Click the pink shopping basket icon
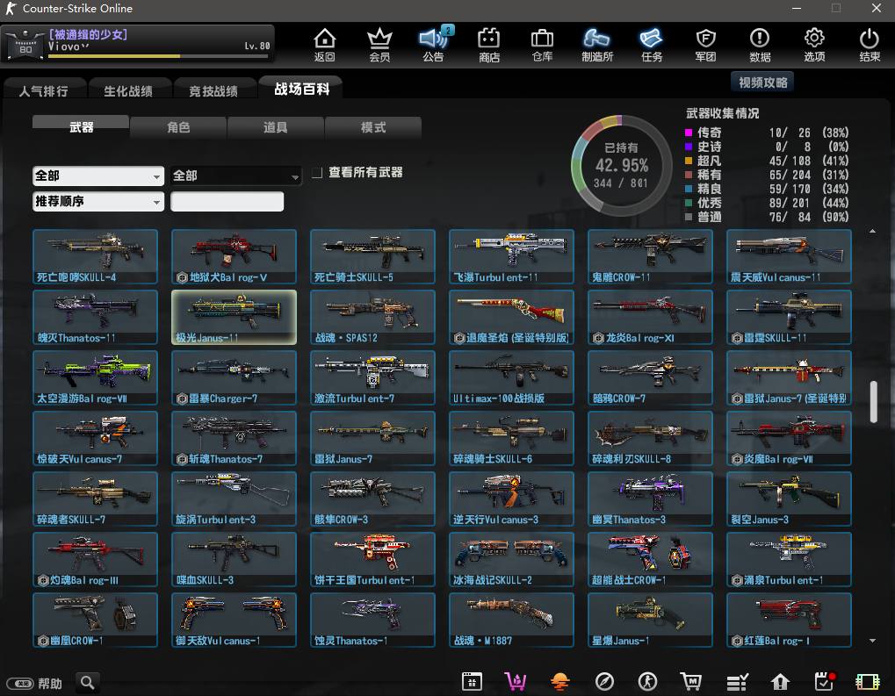 click(x=516, y=682)
